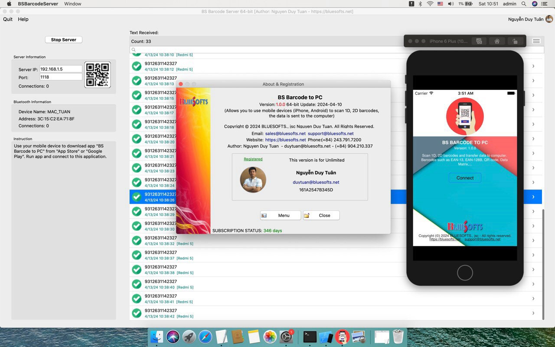Click the simulator rotate device icon
Image resolution: width=555 pixels, height=347 pixels.
(x=515, y=41)
